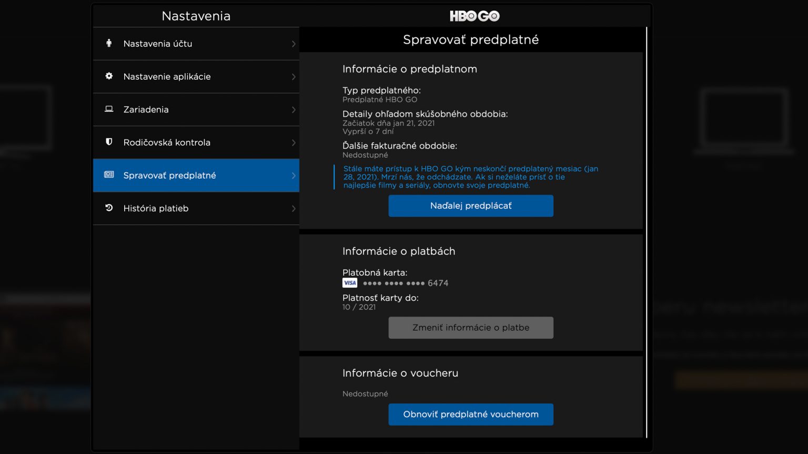The height and width of the screenshot is (454, 808).
Task: Expand the Zariadenia chevron arrow
Action: click(294, 110)
